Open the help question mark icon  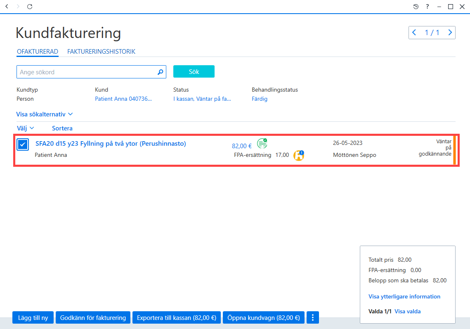click(x=427, y=7)
